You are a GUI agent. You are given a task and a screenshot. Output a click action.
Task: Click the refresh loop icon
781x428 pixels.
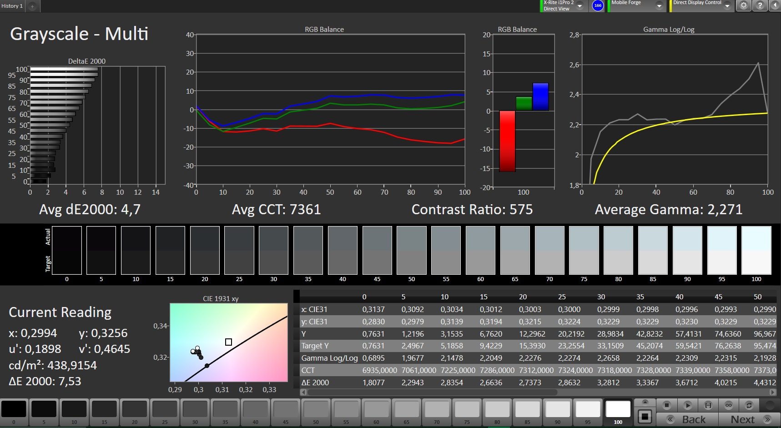(749, 405)
